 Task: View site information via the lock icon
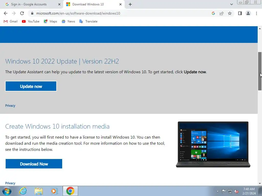(32, 13)
